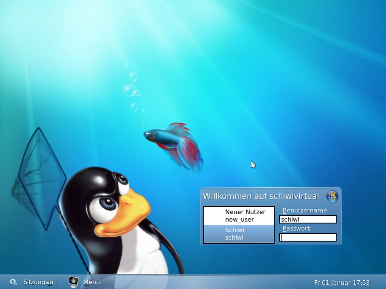Screen dimensions: 386x289
Task: Click the Passwort label
Action: coord(297,228)
